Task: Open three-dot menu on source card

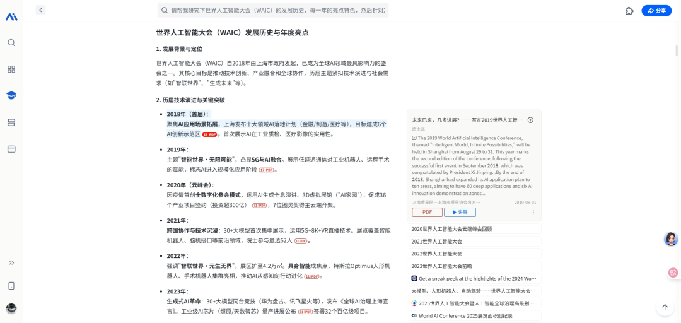Action: click(x=533, y=213)
